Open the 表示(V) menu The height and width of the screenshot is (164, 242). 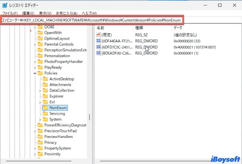[x=45, y=13]
